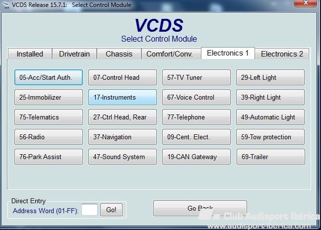Open the 57-TV Tuner module

pyautogui.click(x=196, y=77)
